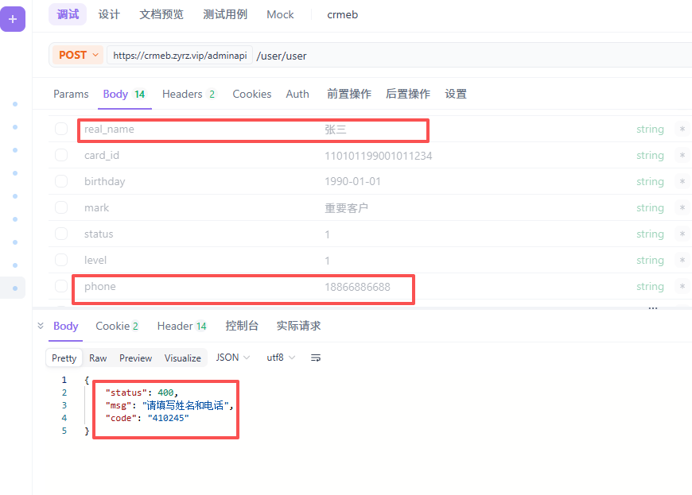Open the 实际请求 tab
Screen dimensions: 692x495
click(298, 326)
